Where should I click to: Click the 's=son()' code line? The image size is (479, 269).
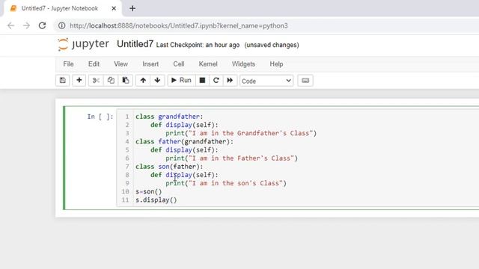149,191
